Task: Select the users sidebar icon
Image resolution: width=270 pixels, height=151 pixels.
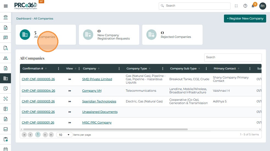Action: (5, 58)
